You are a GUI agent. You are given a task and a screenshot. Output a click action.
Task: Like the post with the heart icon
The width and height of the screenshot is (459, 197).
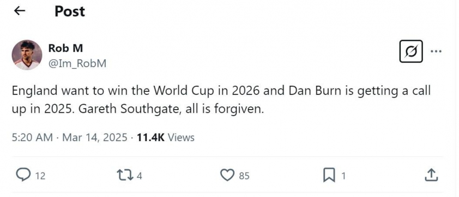(x=227, y=175)
